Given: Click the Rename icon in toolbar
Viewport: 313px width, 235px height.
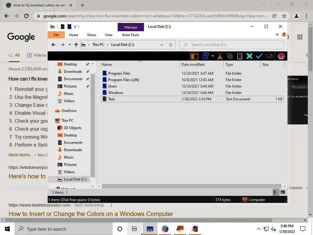Looking at the screenshot, I should click(269, 56).
